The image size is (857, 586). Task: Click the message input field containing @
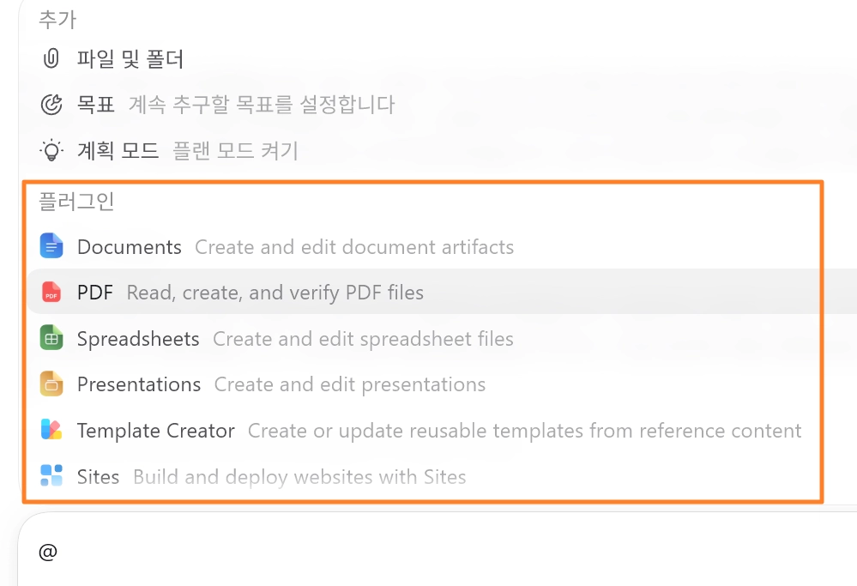pos(438,551)
